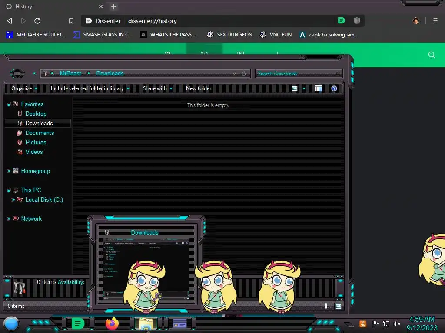This screenshot has width=445, height=333.
Task: Click New folder button
Action: click(199, 88)
